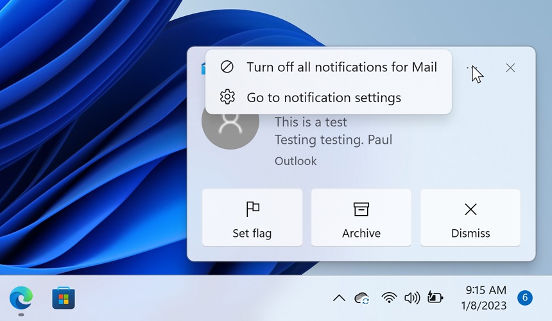Dismiss the email notification

coord(470,218)
